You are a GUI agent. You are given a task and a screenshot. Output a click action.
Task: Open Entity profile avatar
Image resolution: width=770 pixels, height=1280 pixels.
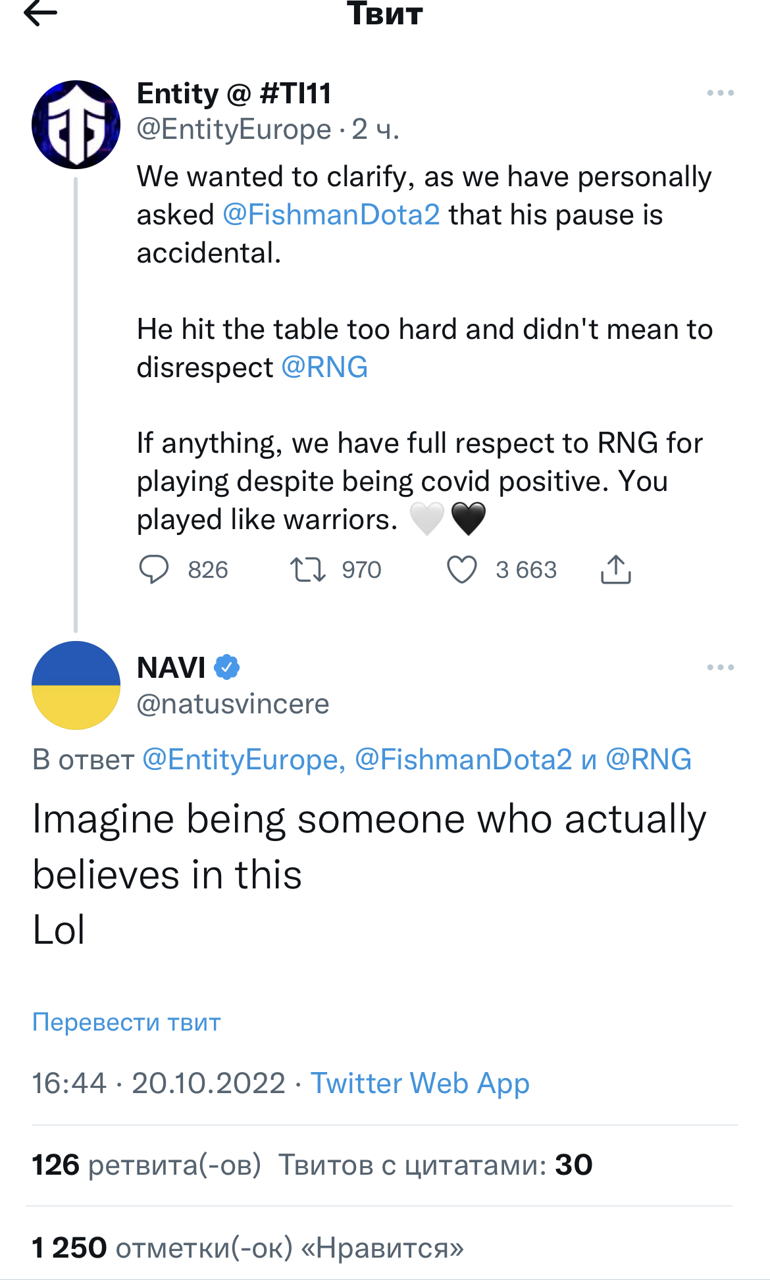[x=76, y=125]
